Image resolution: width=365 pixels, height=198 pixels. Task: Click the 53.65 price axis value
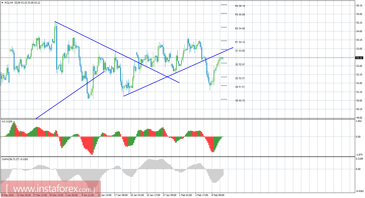359,49
